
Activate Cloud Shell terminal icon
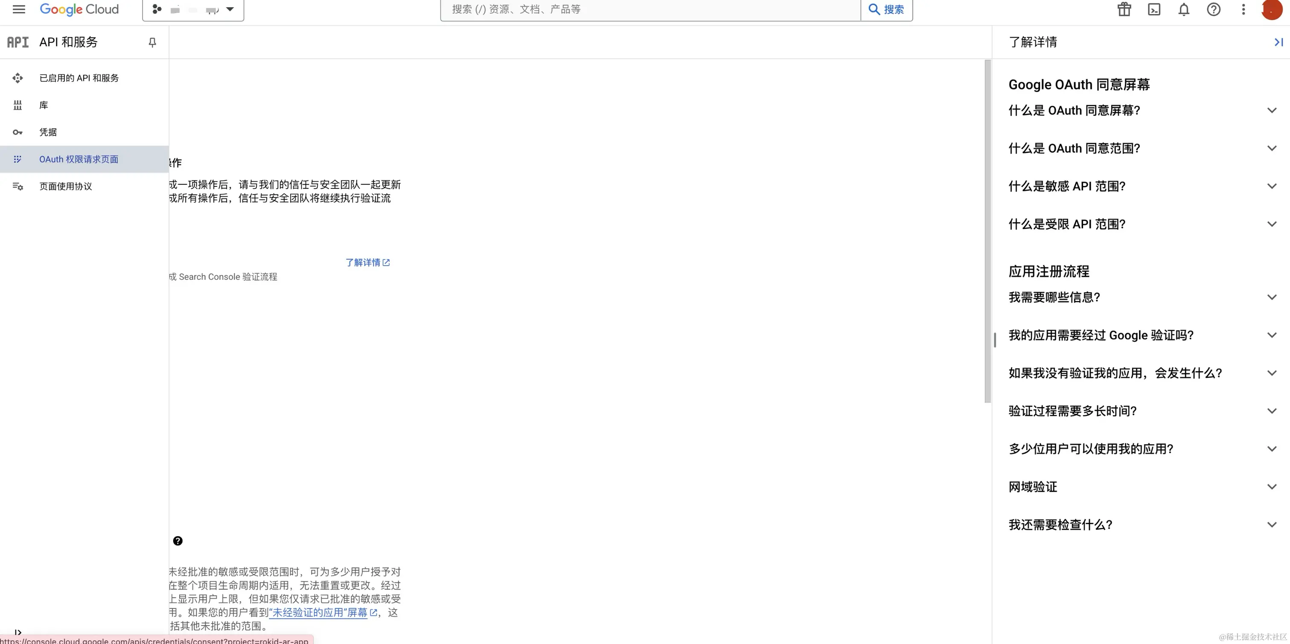tap(1154, 9)
